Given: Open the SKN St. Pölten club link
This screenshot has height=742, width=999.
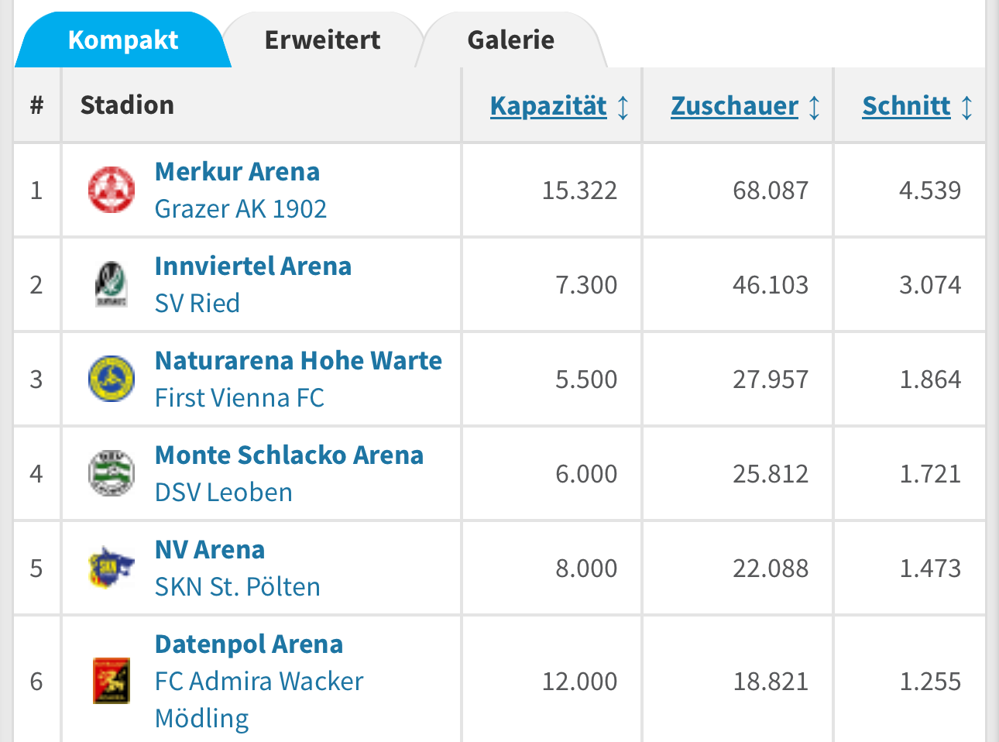Looking at the screenshot, I should coord(238,587).
